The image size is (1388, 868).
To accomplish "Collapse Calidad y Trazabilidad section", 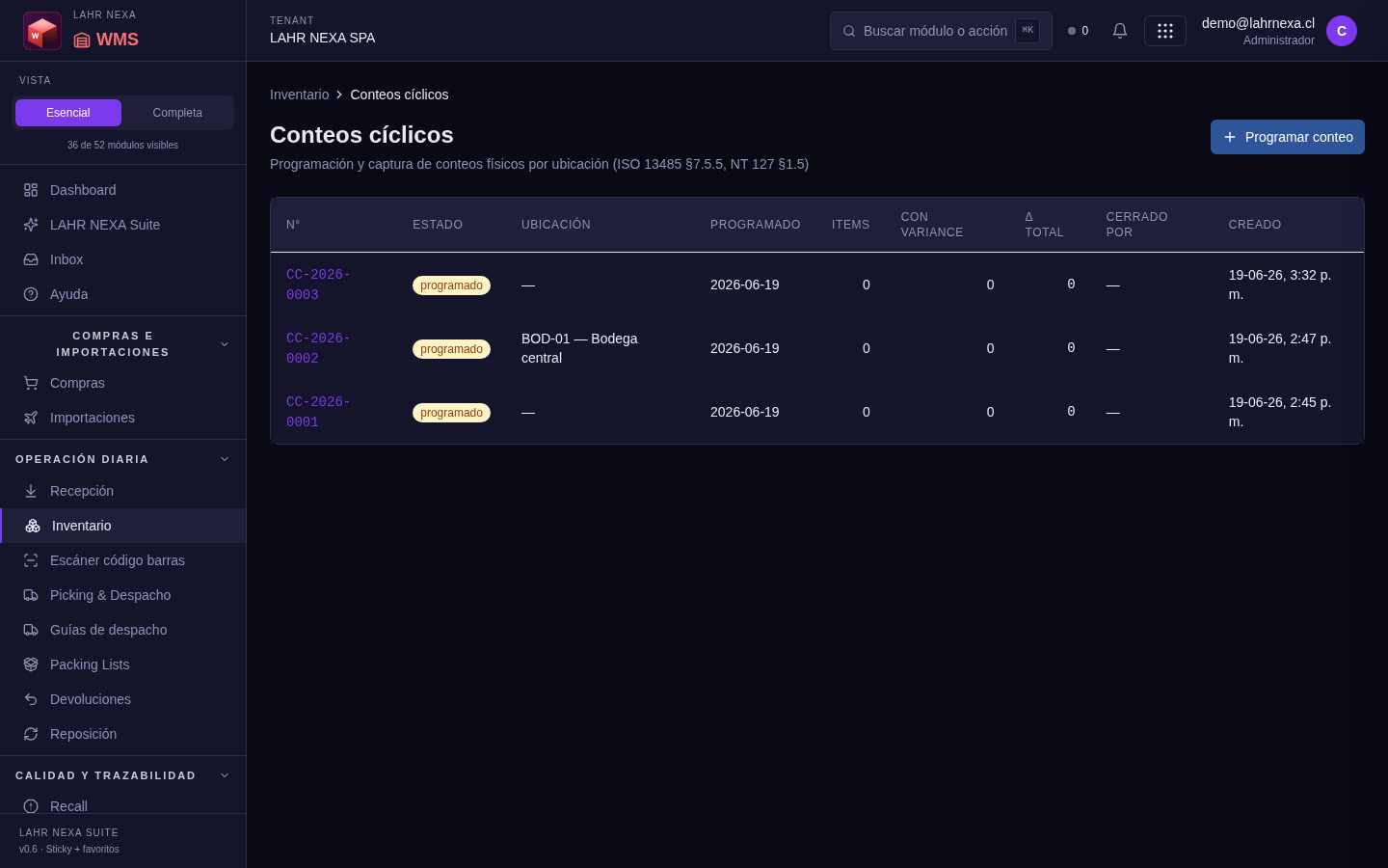I will pyautogui.click(x=225, y=775).
